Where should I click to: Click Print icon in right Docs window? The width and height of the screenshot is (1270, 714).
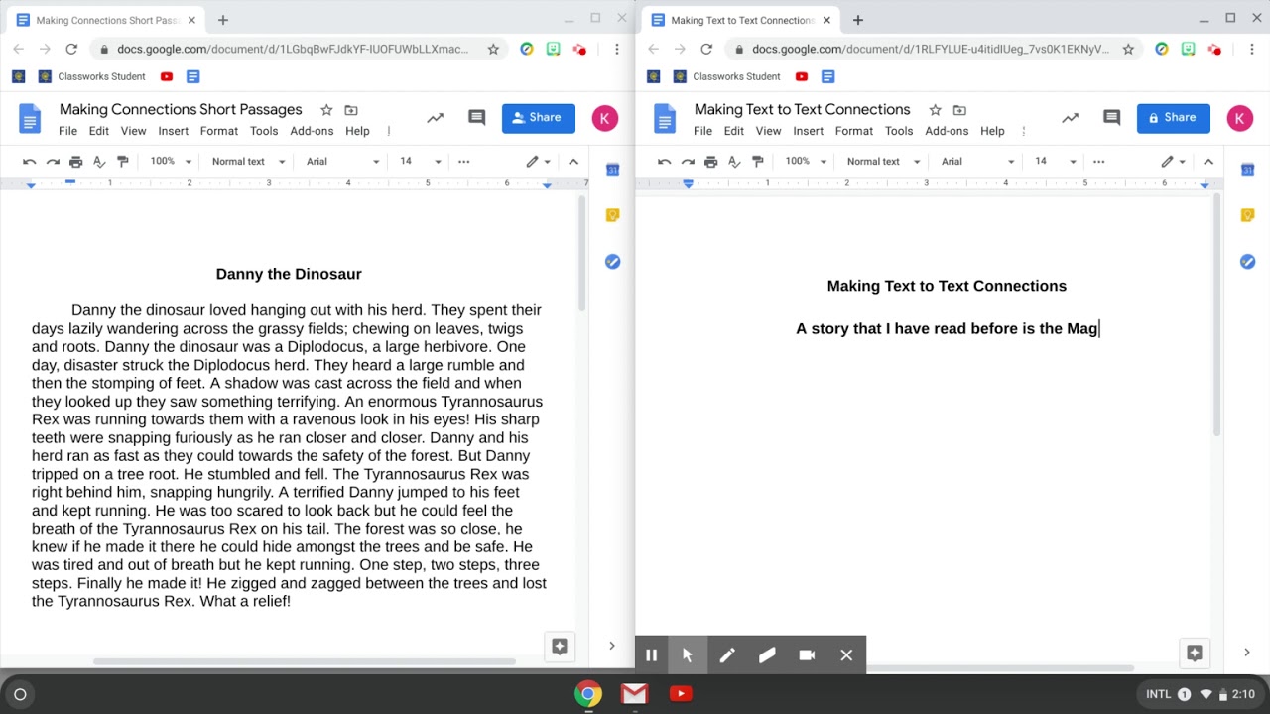(711, 162)
